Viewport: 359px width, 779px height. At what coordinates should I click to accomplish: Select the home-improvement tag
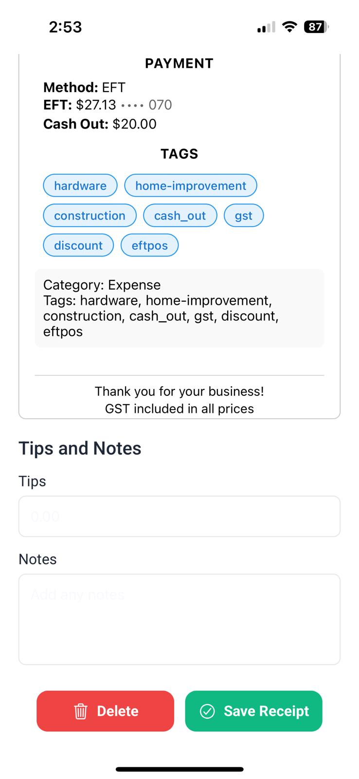tap(191, 185)
